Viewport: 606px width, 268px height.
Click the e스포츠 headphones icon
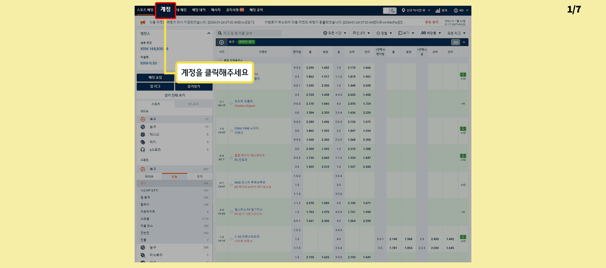click(143, 150)
